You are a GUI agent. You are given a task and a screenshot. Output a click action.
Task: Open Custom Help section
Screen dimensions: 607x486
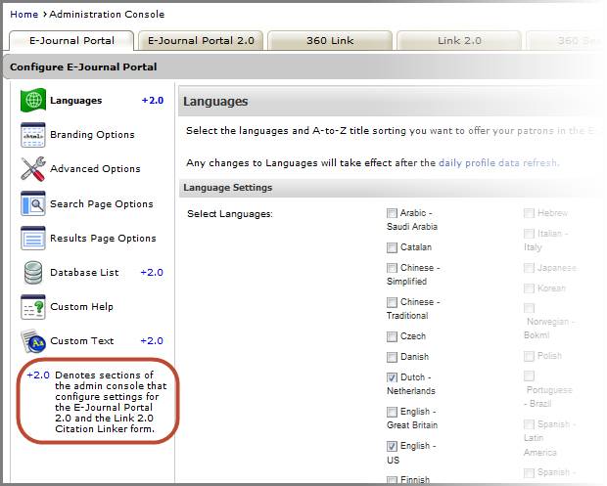pyautogui.click(x=81, y=307)
